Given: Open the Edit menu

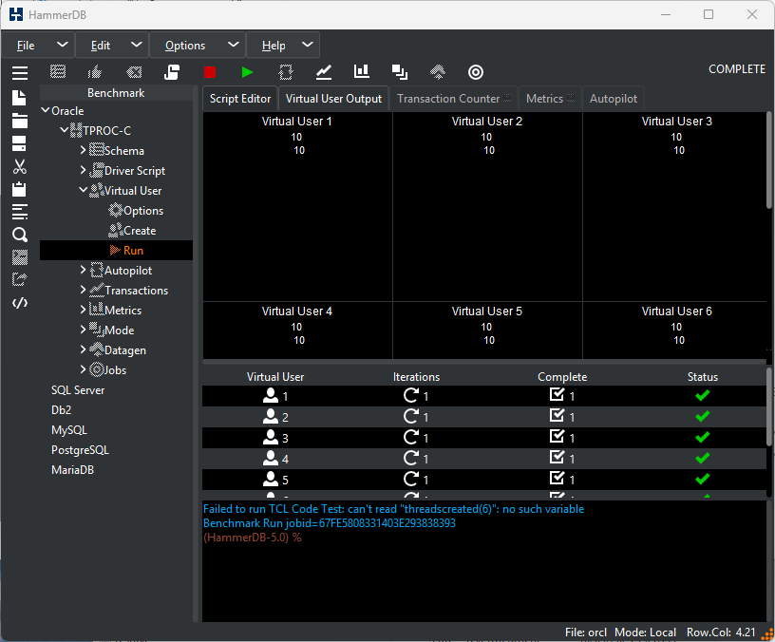Looking at the screenshot, I should pos(112,46).
